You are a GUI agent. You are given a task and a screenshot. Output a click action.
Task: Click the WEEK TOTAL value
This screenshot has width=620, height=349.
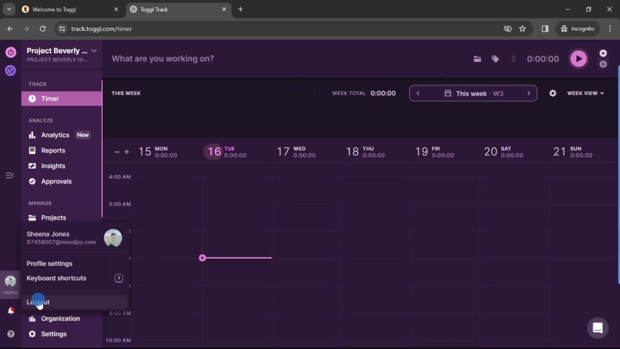(x=383, y=93)
